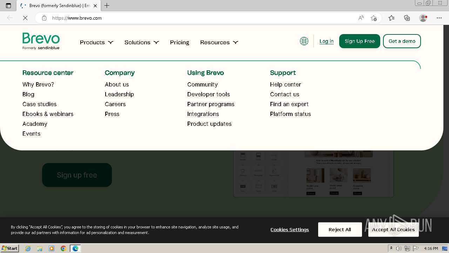This screenshot has height=253, width=449.
Task: View site information lock icon
Action: click(x=44, y=18)
